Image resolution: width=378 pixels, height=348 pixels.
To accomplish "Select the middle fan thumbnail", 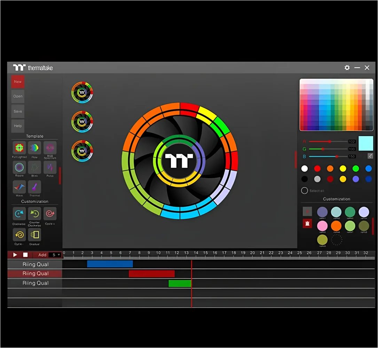I will [82, 122].
